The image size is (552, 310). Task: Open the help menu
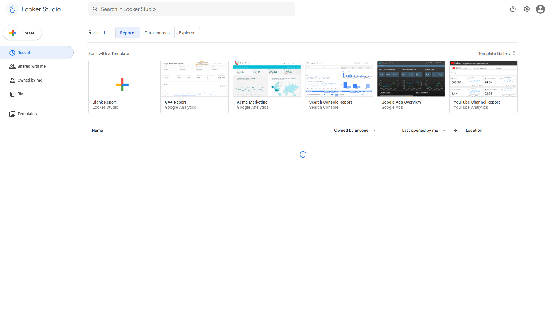(x=513, y=9)
